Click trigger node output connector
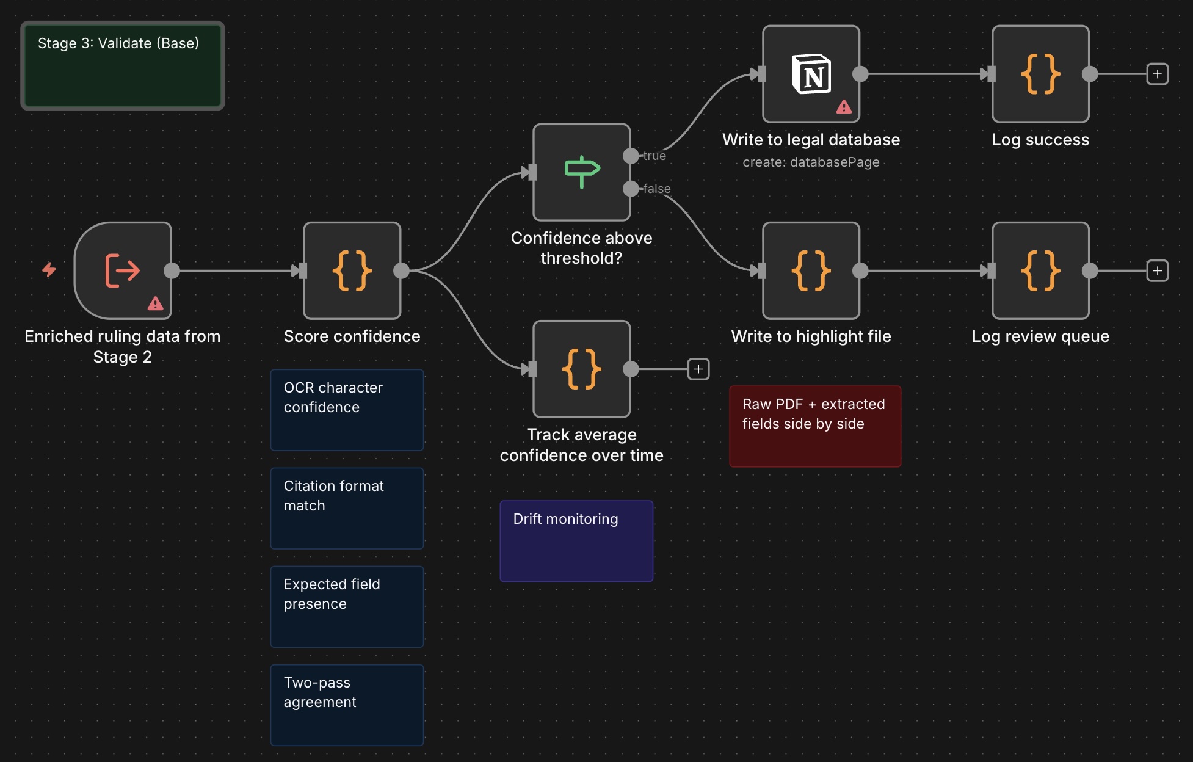This screenshot has height=762, width=1193. click(172, 270)
